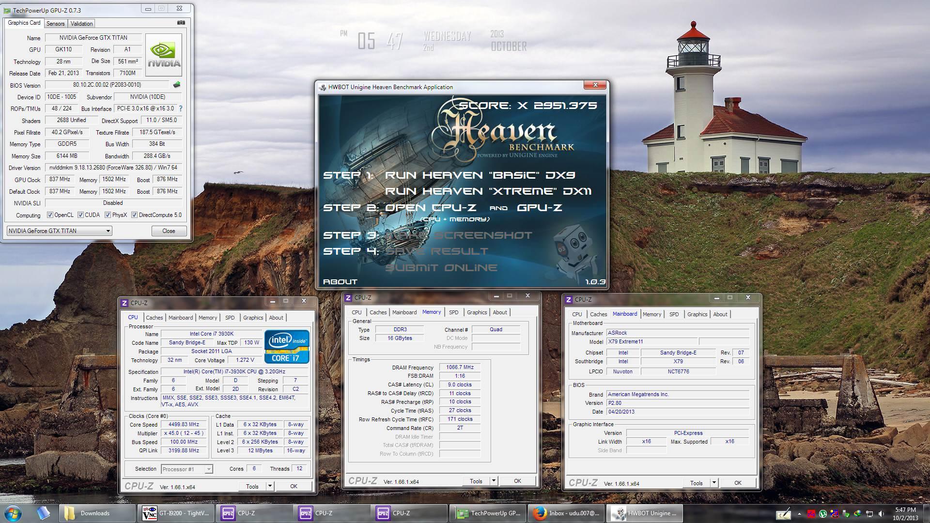Click the blue and red tray icon
Screen dimensions: 930x523
[835, 514]
